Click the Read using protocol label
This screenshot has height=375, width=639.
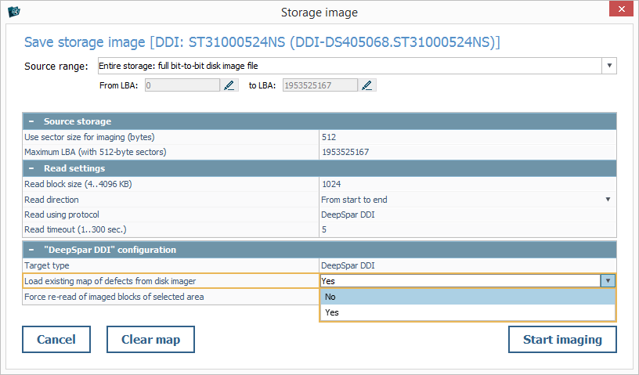tap(62, 215)
